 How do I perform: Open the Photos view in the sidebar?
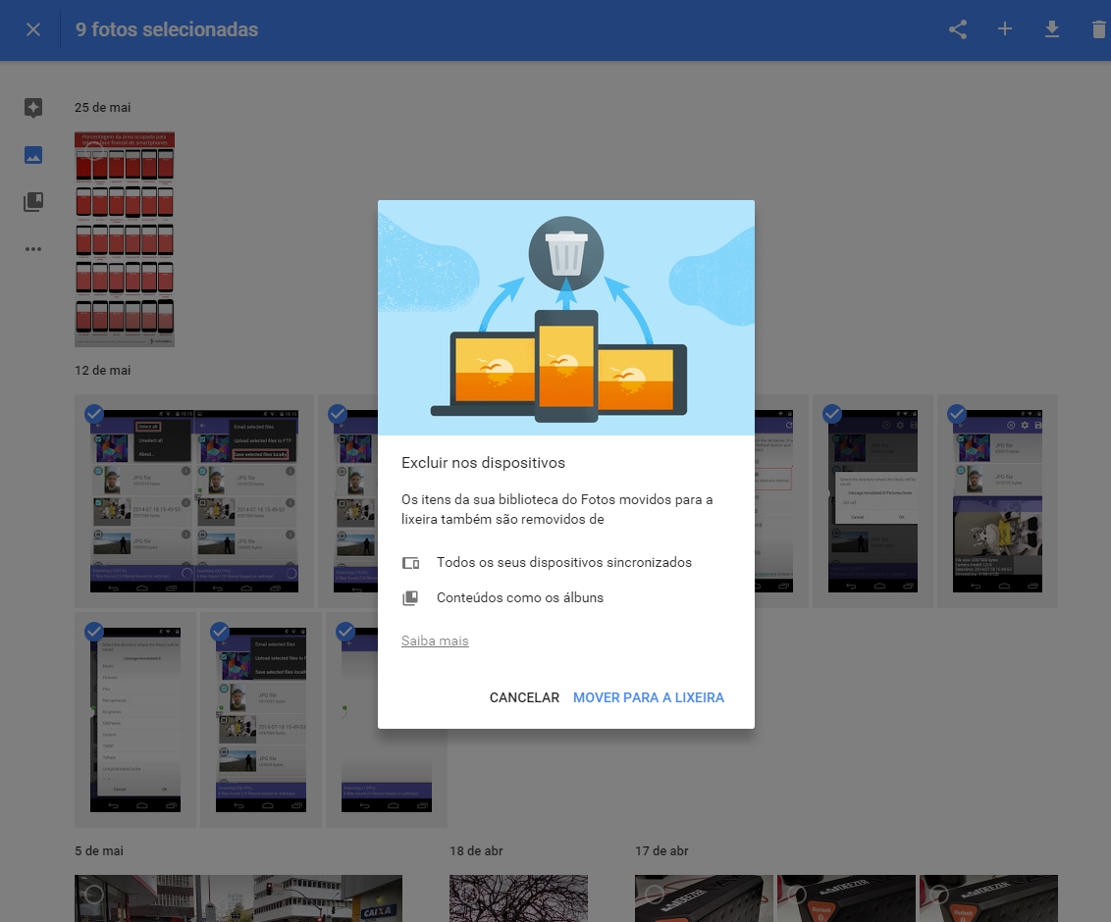32,154
